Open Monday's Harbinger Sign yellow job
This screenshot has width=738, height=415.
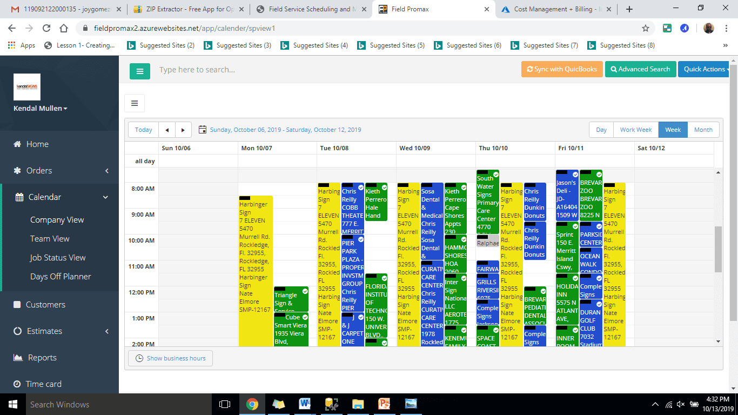pos(256,270)
